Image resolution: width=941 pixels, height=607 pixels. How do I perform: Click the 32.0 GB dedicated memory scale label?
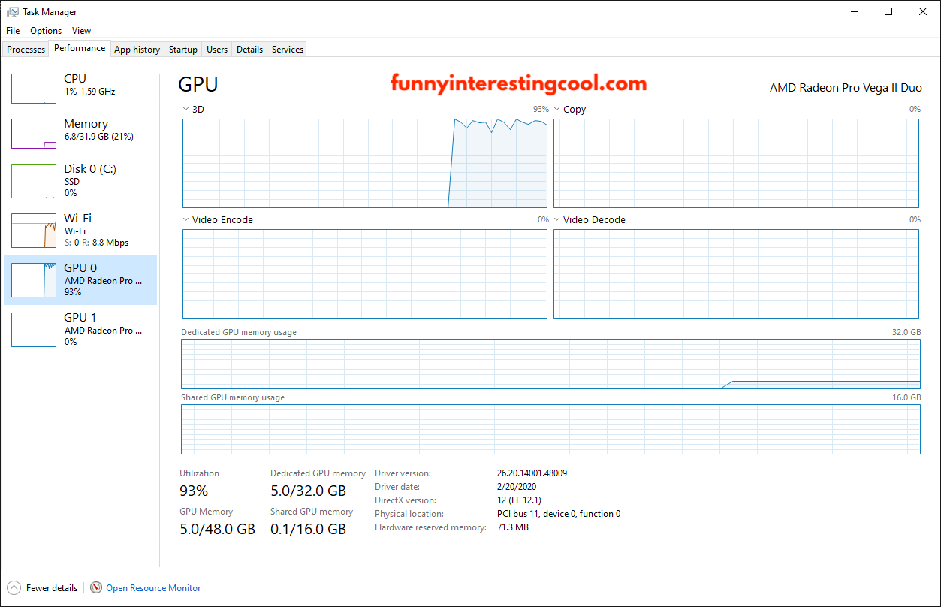click(x=906, y=332)
